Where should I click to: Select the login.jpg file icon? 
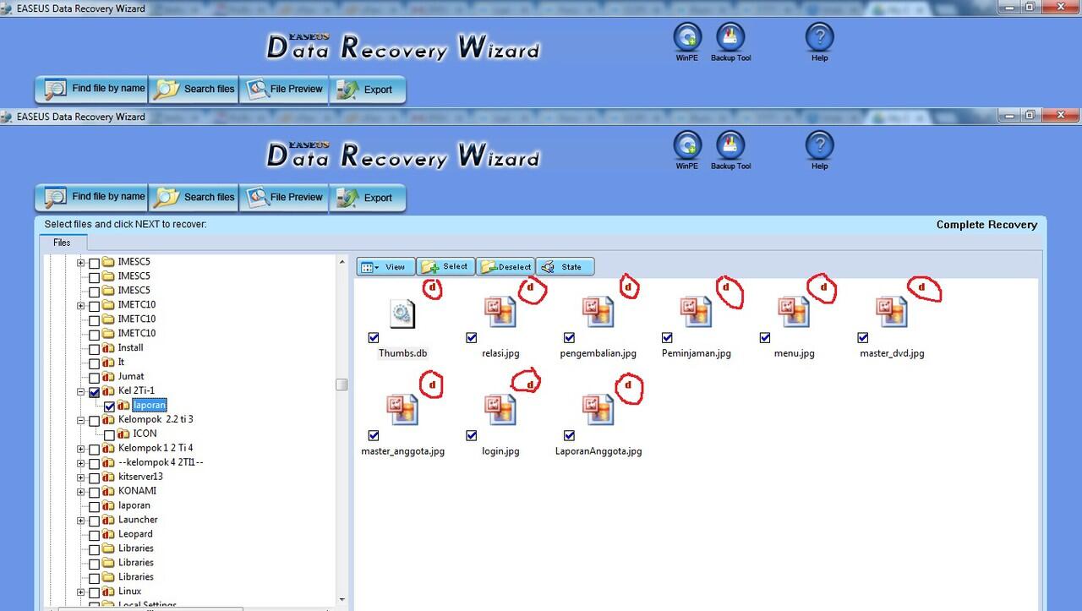(x=500, y=410)
